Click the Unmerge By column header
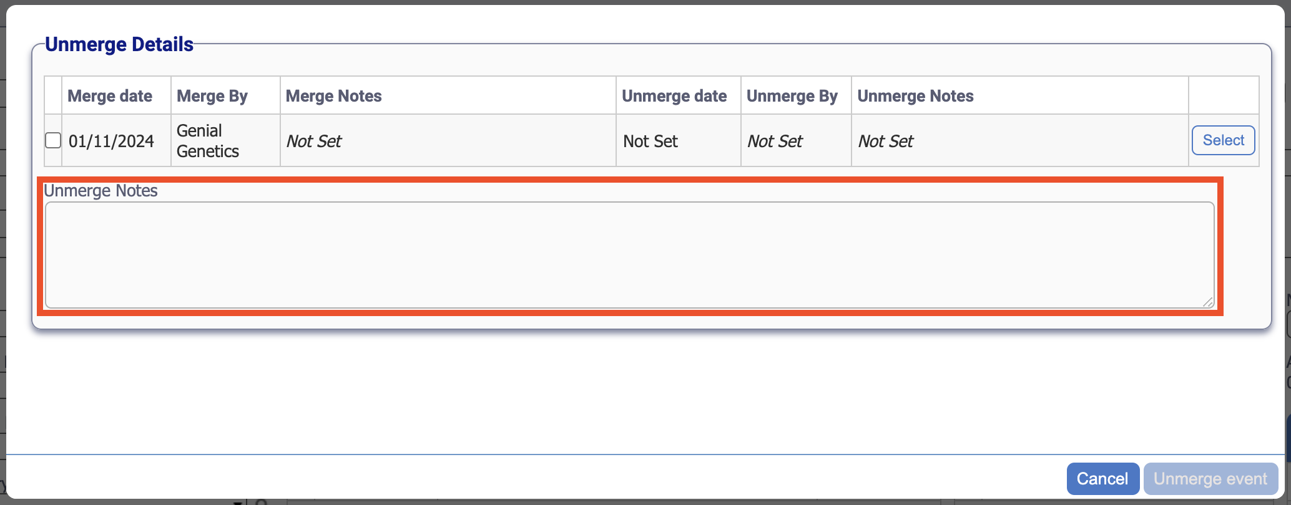The width and height of the screenshot is (1291, 505). (792, 96)
